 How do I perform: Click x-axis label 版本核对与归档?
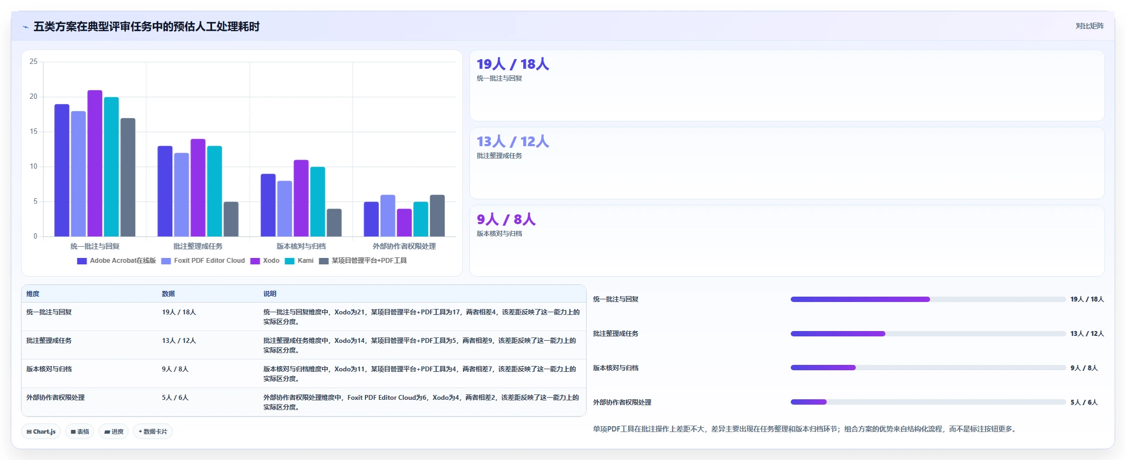(x=301, y=246)
